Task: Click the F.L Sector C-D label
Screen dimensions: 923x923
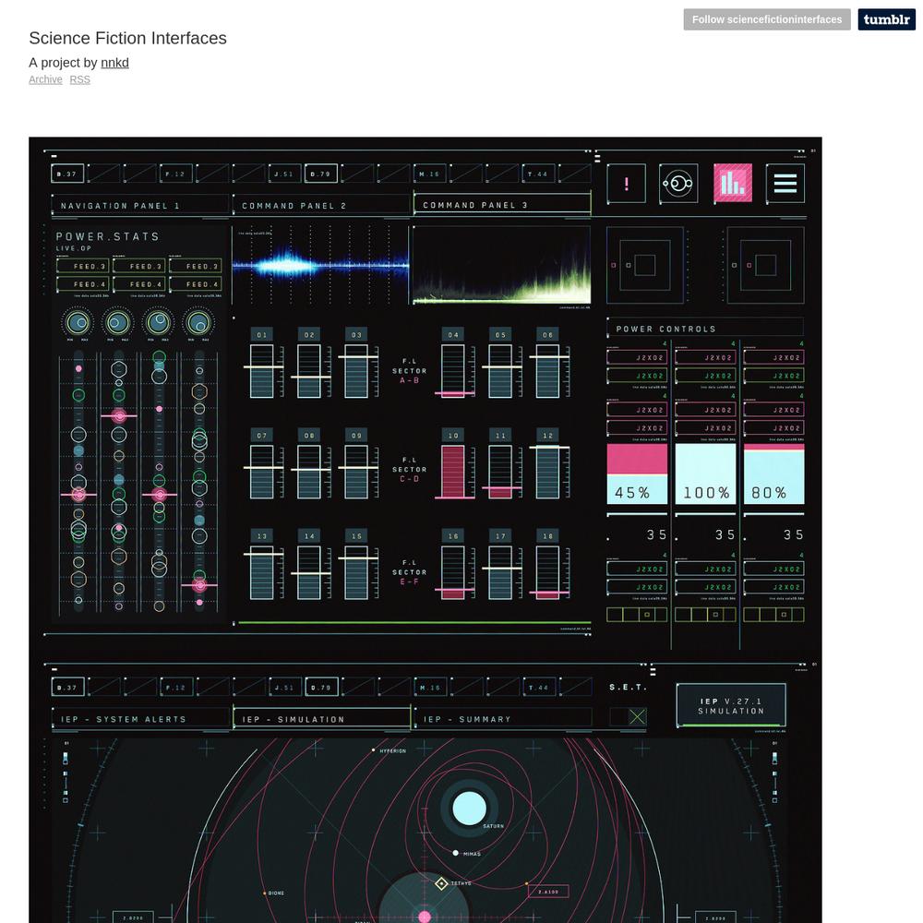Action: (x=409, y=470)
